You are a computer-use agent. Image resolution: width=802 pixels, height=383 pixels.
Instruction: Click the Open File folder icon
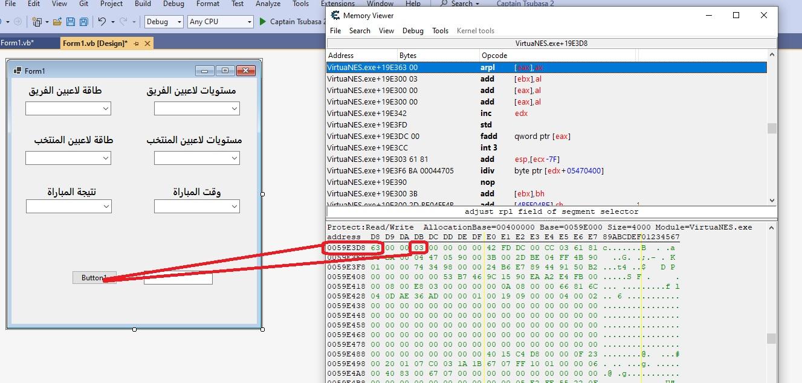pyautogui.click(x=57, y=22)
